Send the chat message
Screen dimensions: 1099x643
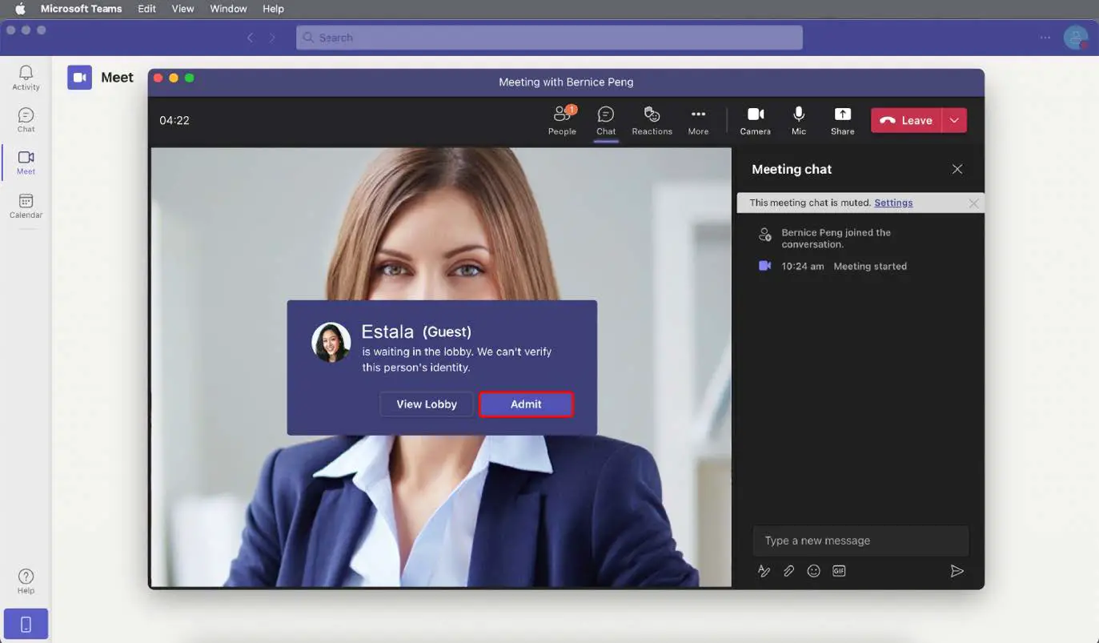pos(957,571)
